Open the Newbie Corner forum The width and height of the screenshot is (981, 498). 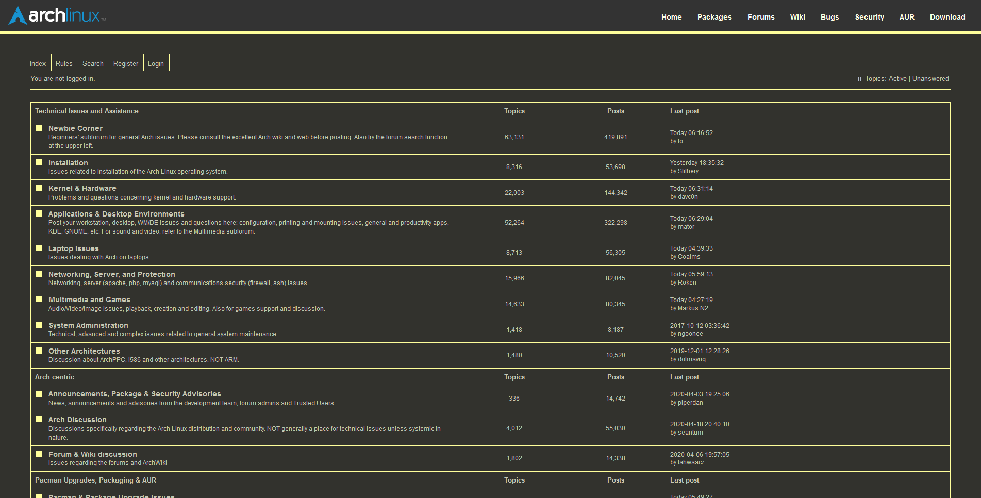point(75,128)
